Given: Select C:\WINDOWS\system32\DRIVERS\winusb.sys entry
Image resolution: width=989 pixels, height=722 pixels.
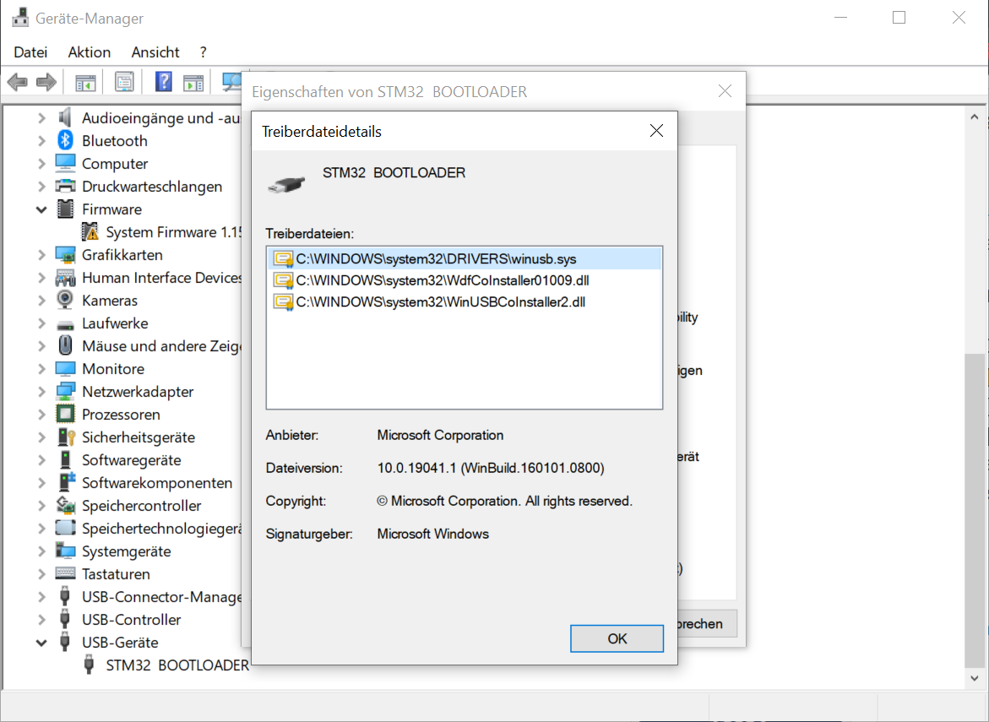Looking at the screenshot, I should (x=465, y=259).
